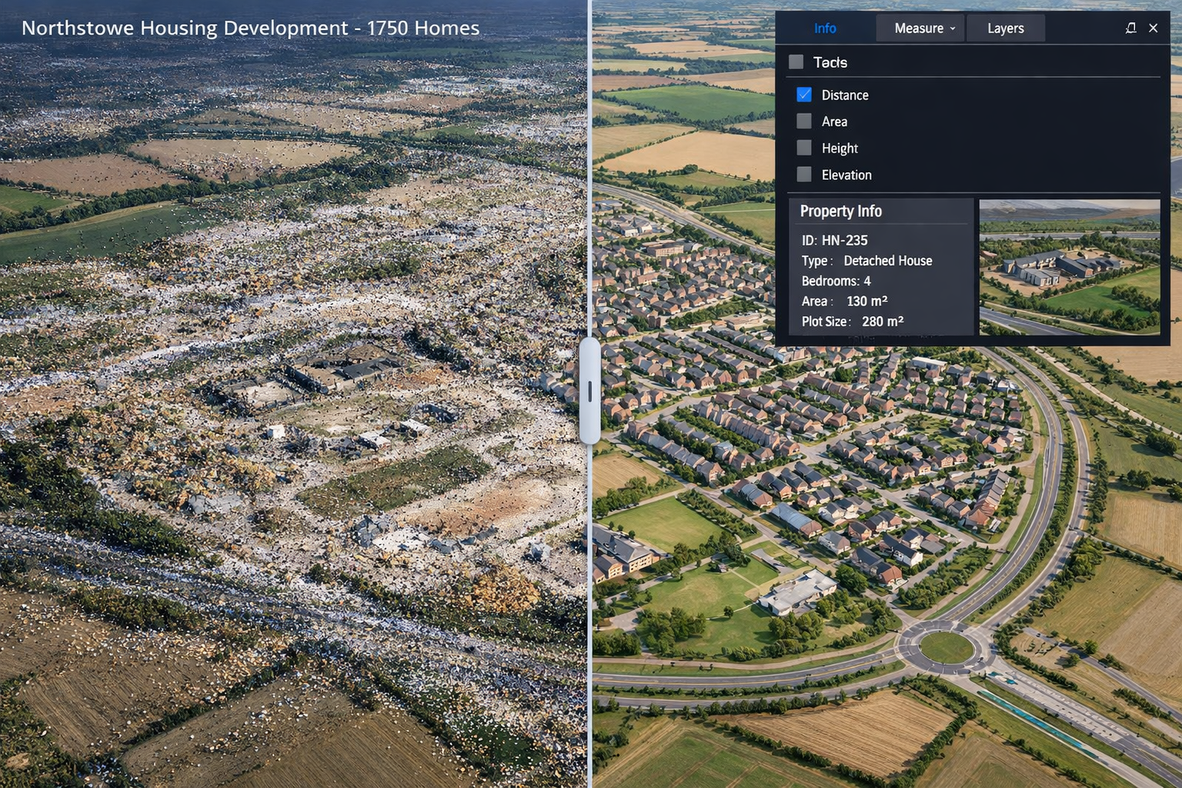Image resolution: width=1182 pixels, height=788 pixels.
Task: Click the Detached House type value
Action: coord(887,261)
